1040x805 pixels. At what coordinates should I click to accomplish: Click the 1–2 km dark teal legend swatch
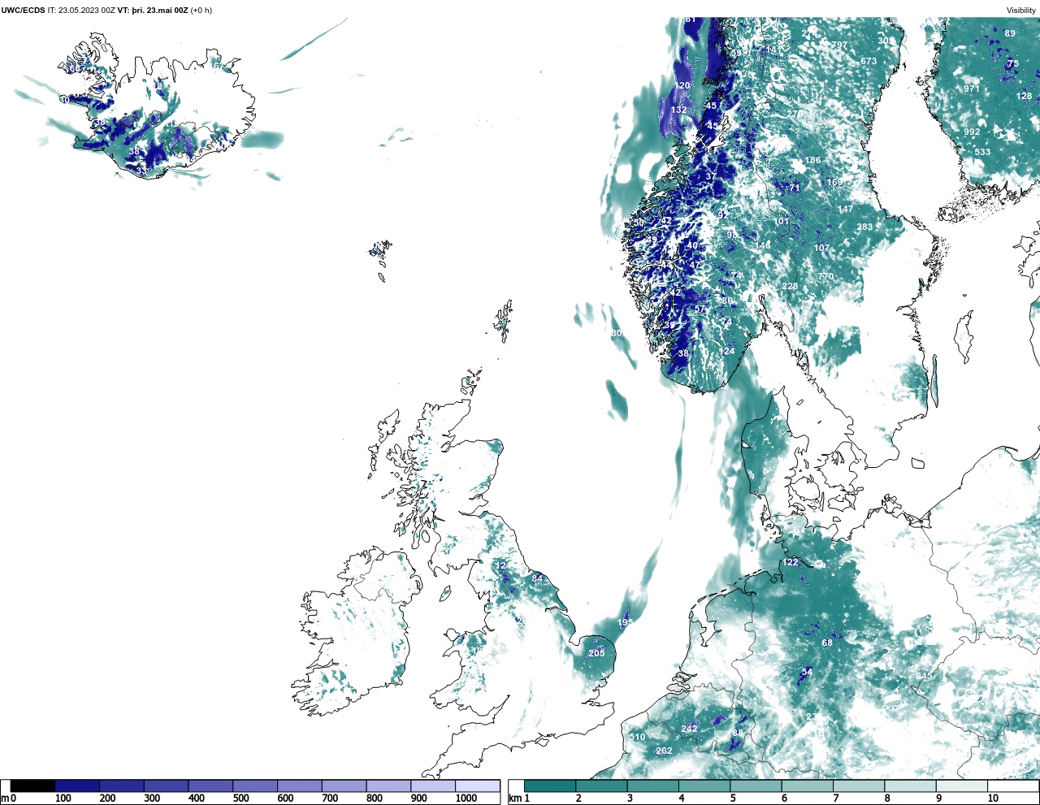[x=550, y=786]
